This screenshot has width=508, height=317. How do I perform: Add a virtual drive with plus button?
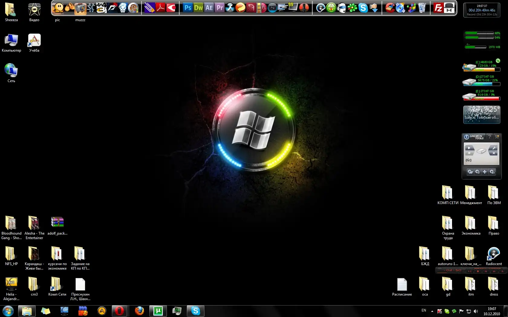(485, 172)
